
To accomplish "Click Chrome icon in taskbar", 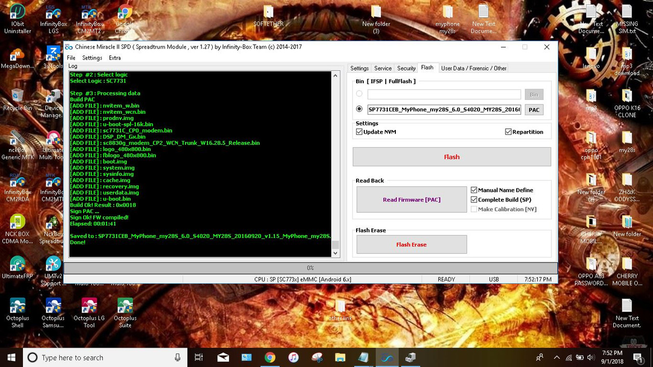I will coord(270,357).
